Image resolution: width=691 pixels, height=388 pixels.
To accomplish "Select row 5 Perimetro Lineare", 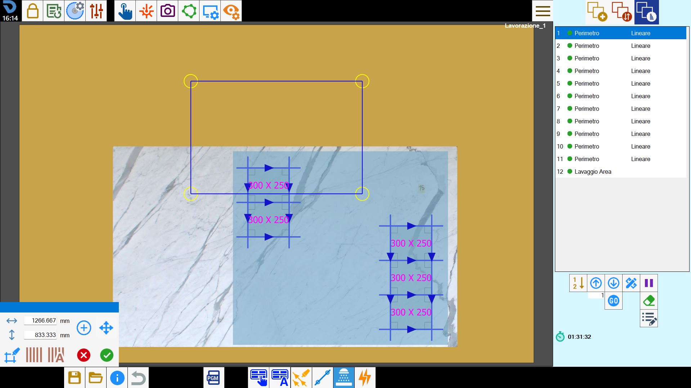I will coord(621,83).
